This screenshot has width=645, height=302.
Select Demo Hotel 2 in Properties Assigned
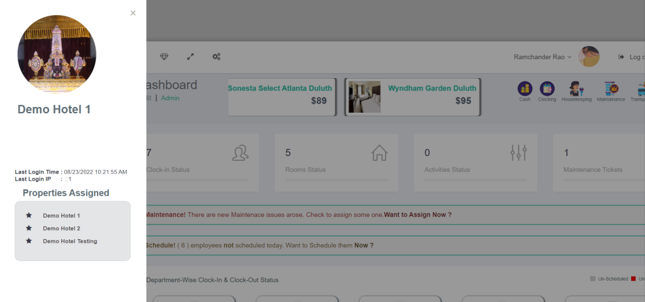[x=61, y=228]
